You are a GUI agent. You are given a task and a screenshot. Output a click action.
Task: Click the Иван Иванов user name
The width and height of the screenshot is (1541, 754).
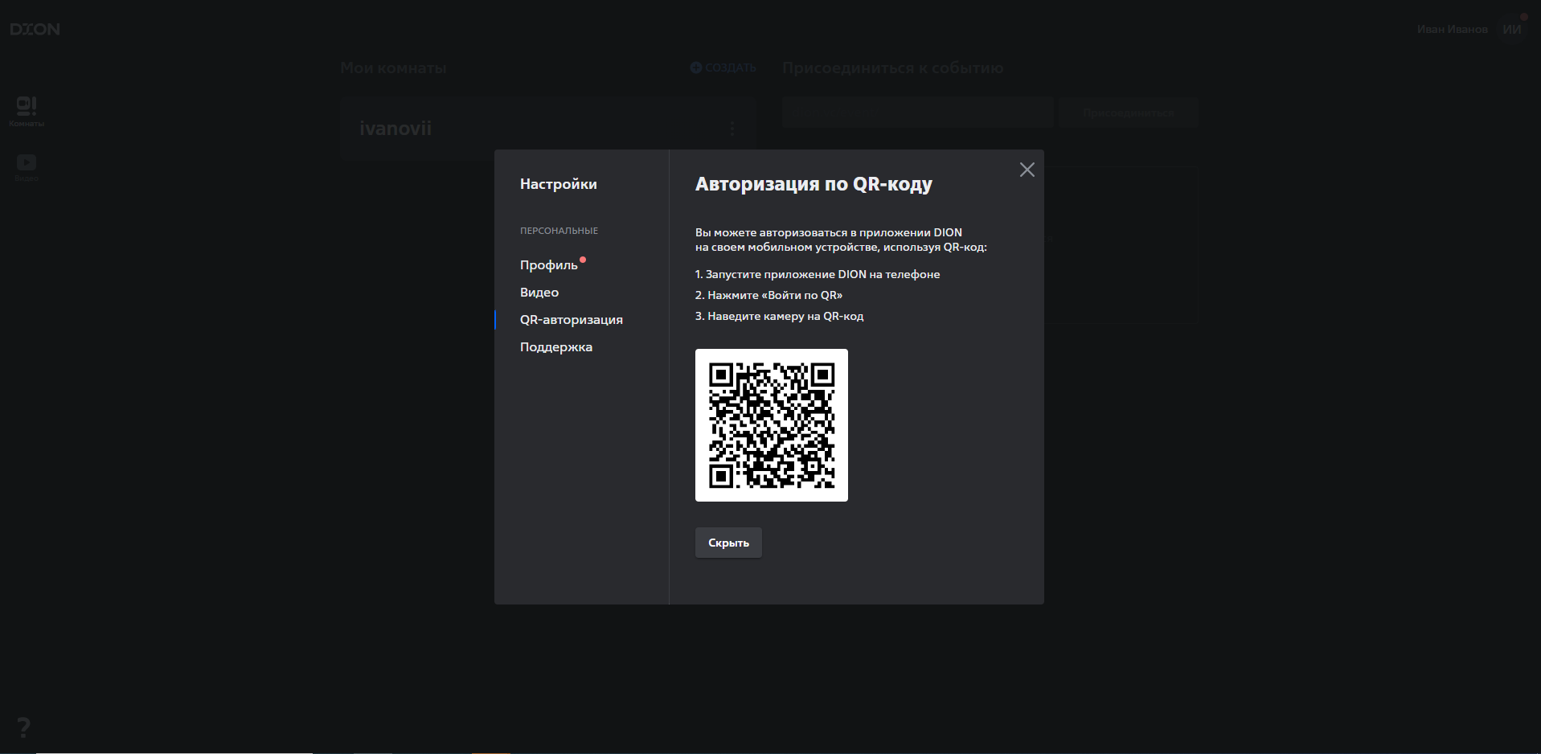tap(1452, 29)
